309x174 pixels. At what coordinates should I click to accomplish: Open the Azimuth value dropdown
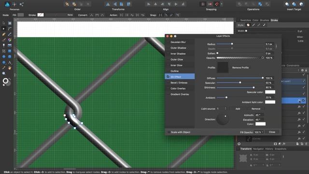tap(260, 115)
